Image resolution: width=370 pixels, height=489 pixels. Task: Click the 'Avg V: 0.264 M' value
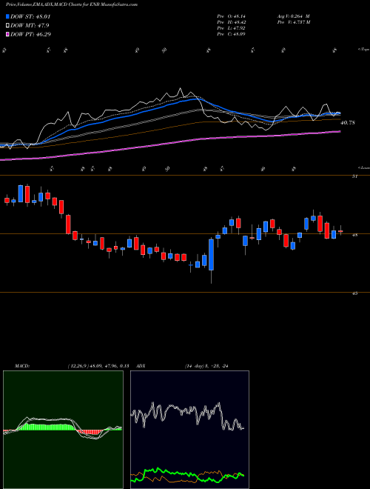point(293,16)
